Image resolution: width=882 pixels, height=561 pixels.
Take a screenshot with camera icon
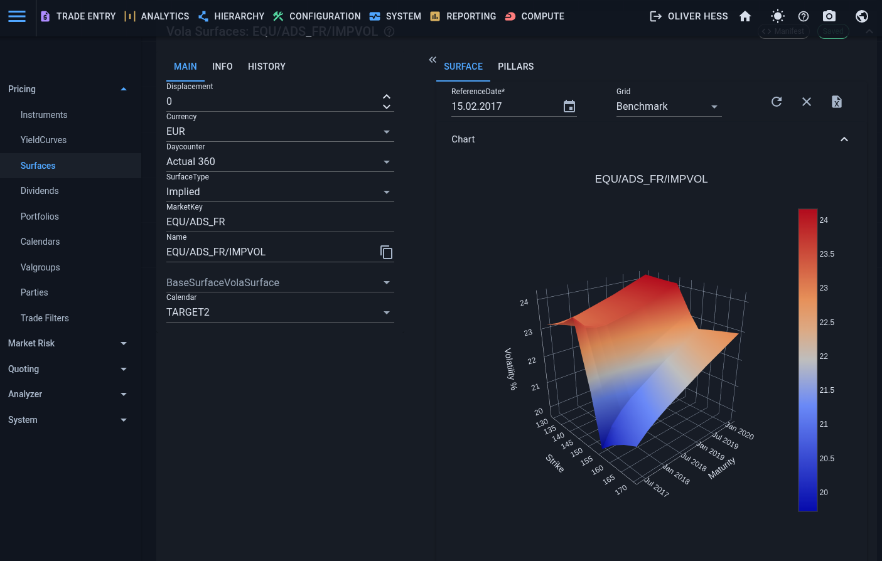click(829, 16)
